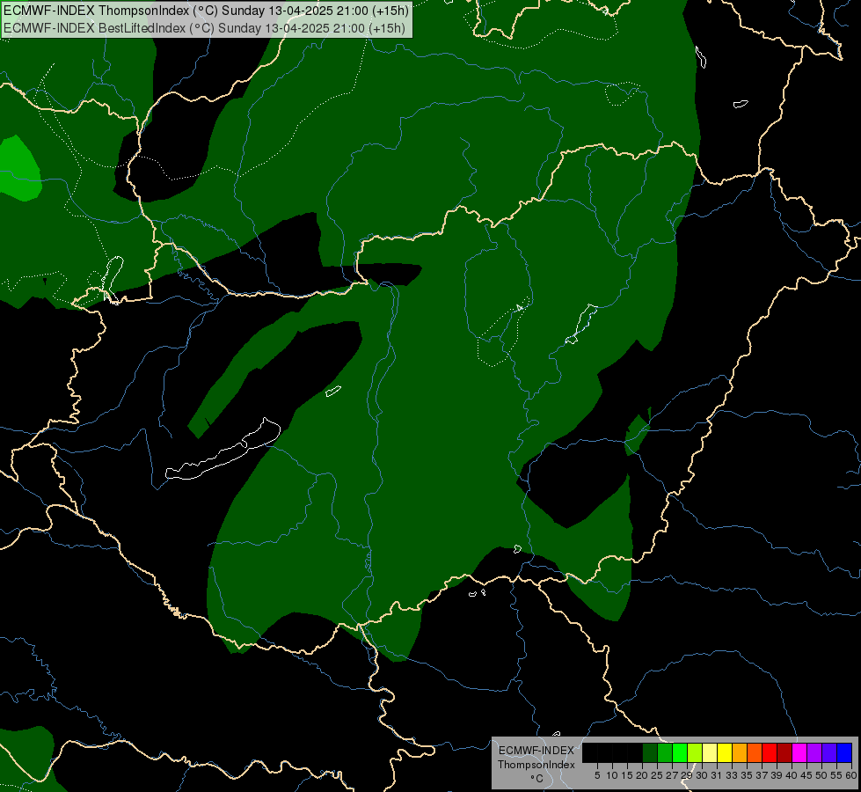The width and height of the screenshot is (861, 792).
Task: Select the pale yellow 30–31 legend swatch
Action: coord(710,753)
